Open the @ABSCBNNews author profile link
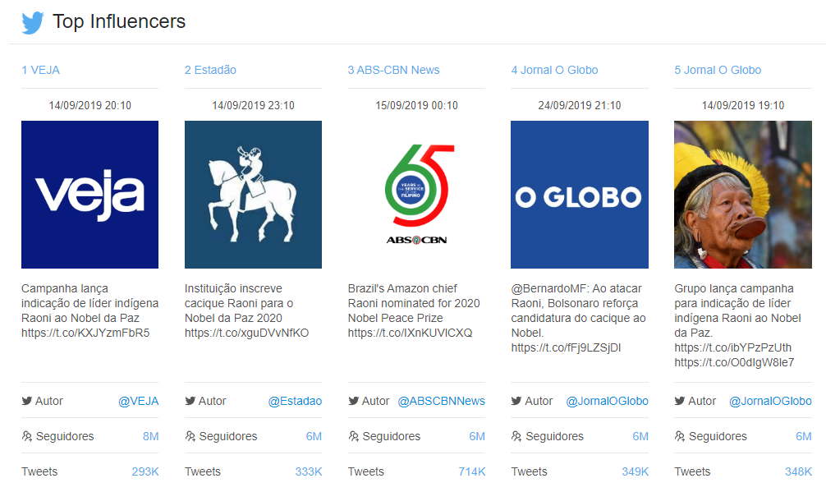The width and height of the screenshot is (826, 492). (442, 401)
